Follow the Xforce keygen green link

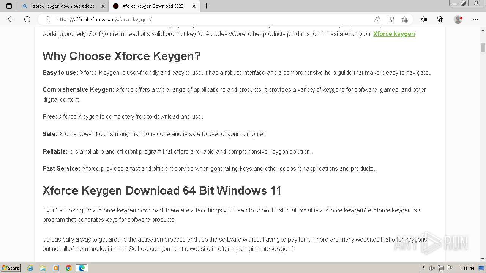click(x=394, y=34)
